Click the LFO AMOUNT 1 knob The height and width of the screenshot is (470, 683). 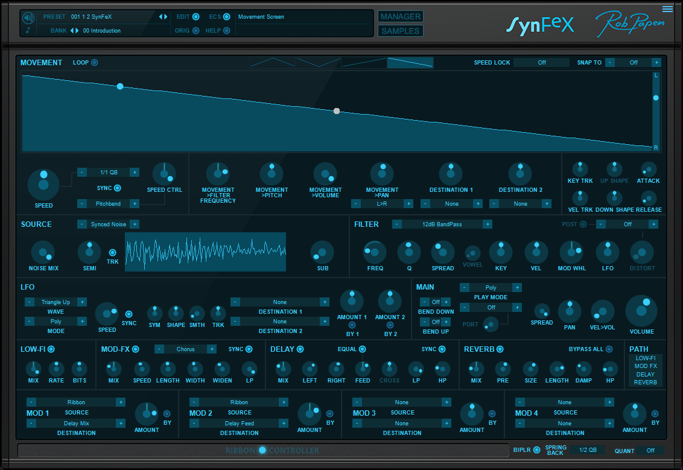352,301
